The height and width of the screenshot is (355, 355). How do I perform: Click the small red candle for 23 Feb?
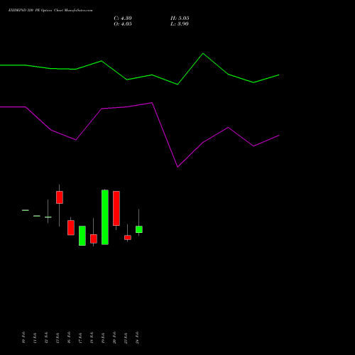(128, 237)
